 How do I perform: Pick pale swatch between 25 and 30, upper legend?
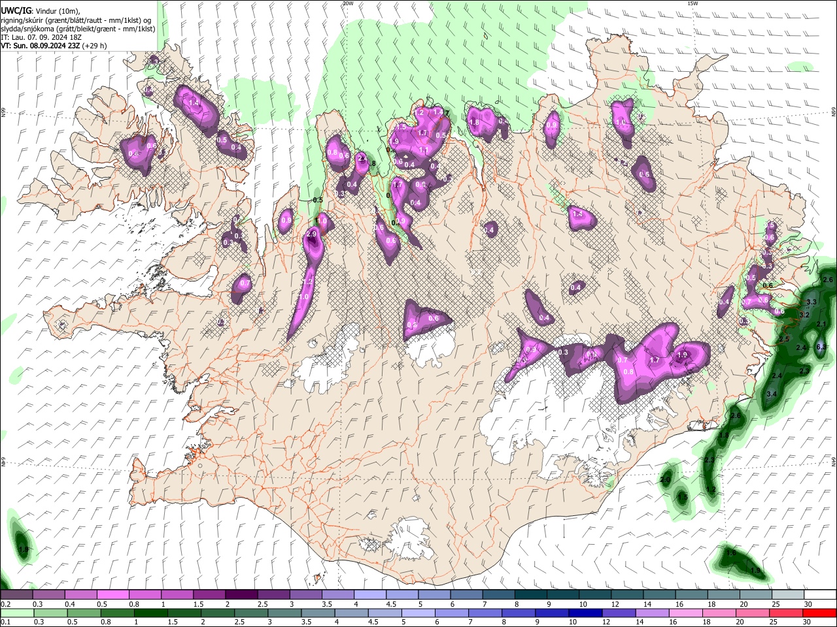coord(789,595)
